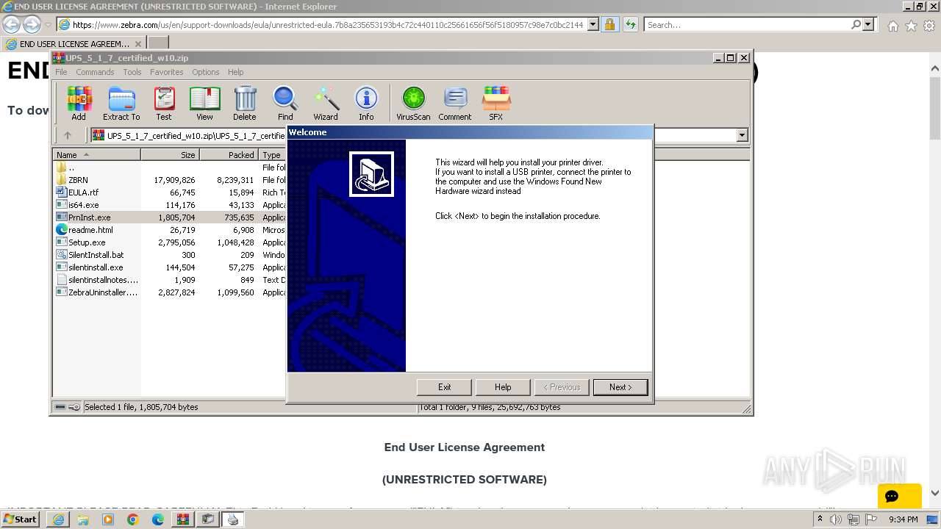941x529 pixels.
Task: Open WinRAR Help menu
Action: tap(235, 72)
